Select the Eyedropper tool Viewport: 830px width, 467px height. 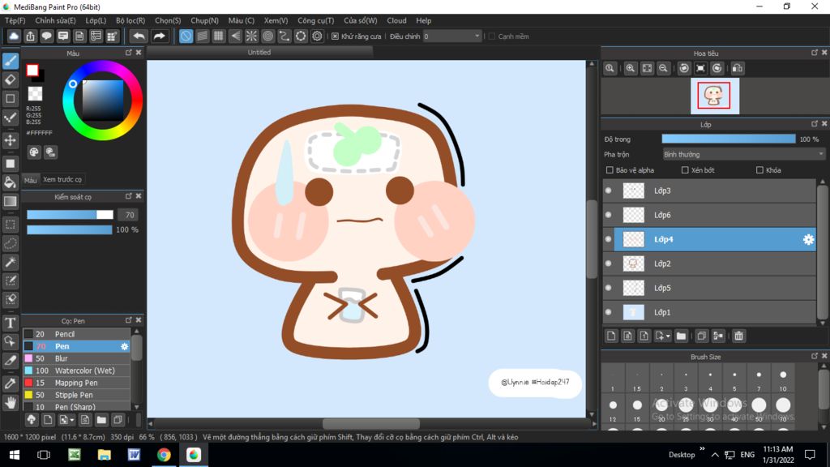click(10, 383)
